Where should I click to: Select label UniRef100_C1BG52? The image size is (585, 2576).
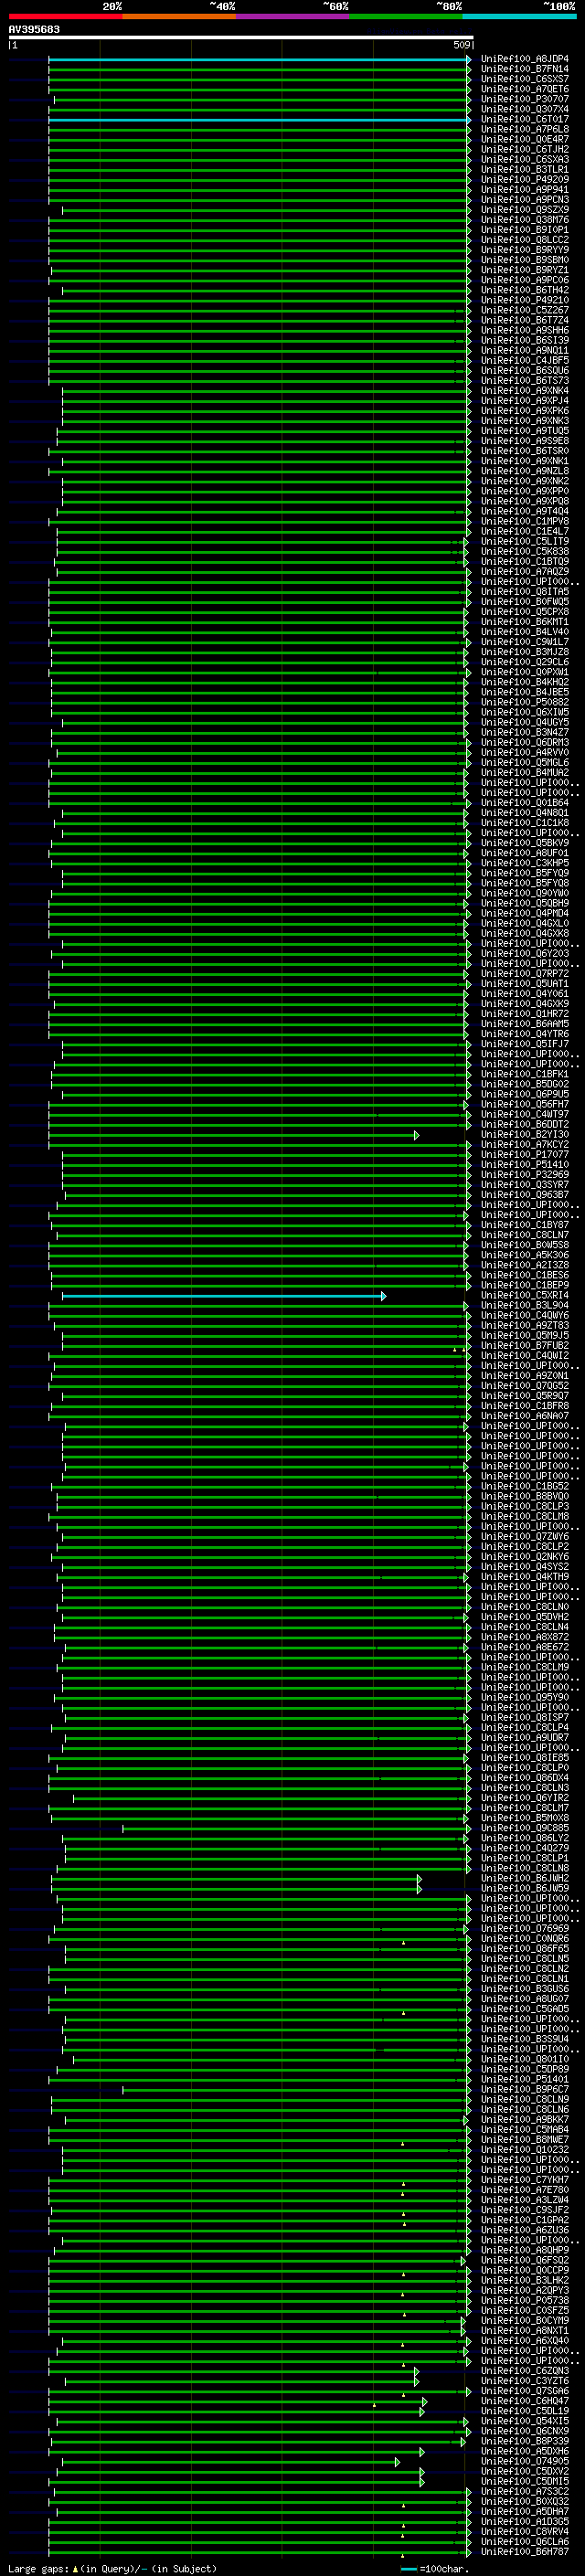point(524,1487)
